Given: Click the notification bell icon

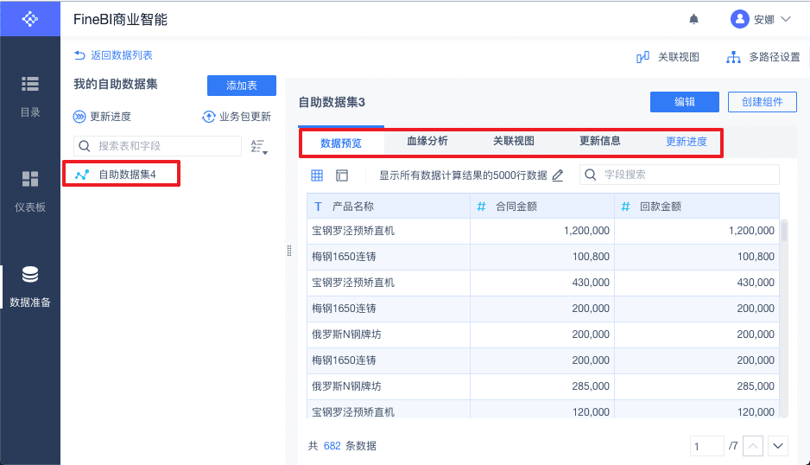Looking at the screenshot, I should (693, 19).
